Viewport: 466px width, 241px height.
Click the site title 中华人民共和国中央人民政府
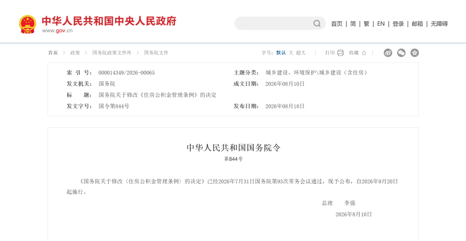coord(109,21)
